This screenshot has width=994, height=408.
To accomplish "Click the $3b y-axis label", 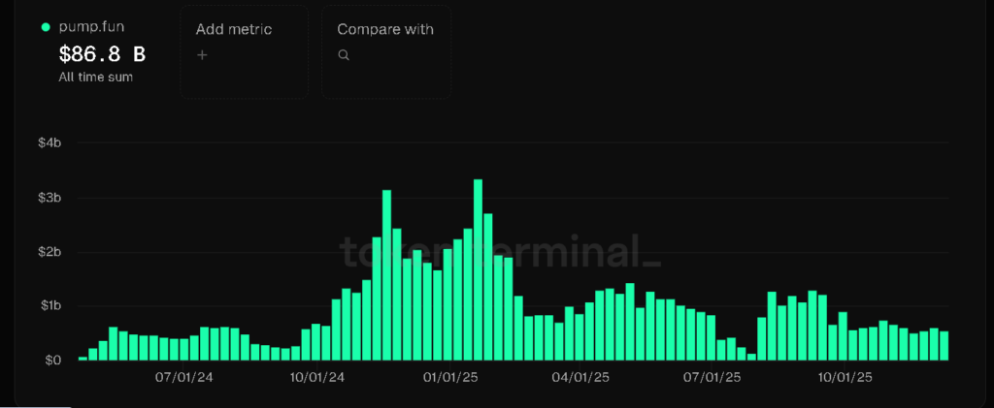I will (x=50, y=198).
